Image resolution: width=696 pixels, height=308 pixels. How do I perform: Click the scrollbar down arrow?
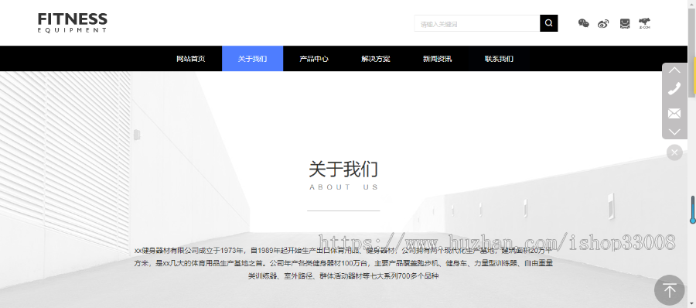(x=691, y=304)
